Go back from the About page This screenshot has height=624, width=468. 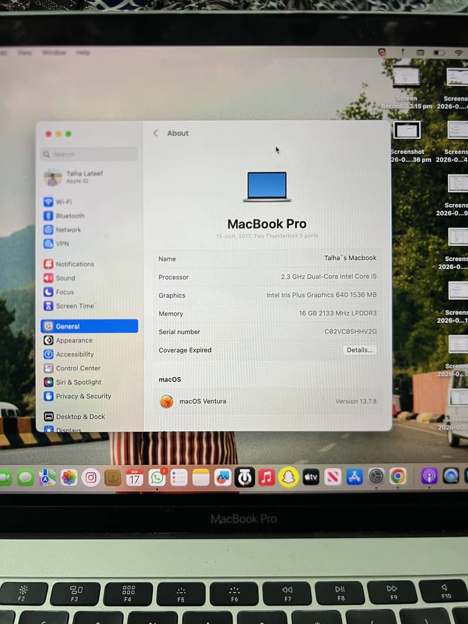(x=156, y=133)
